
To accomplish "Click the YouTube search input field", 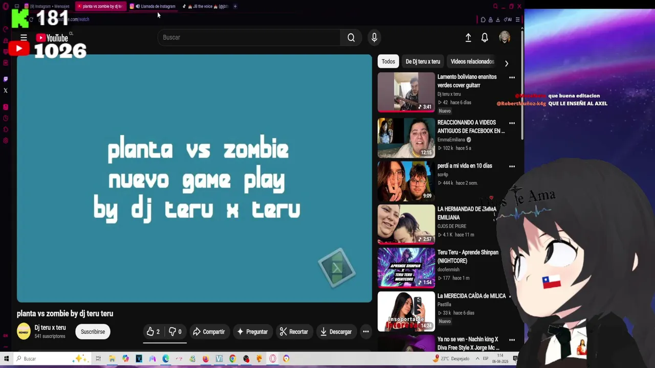I will [249, 37].
